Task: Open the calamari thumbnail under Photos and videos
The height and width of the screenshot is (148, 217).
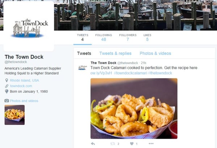Action: [x=14, y=115]
